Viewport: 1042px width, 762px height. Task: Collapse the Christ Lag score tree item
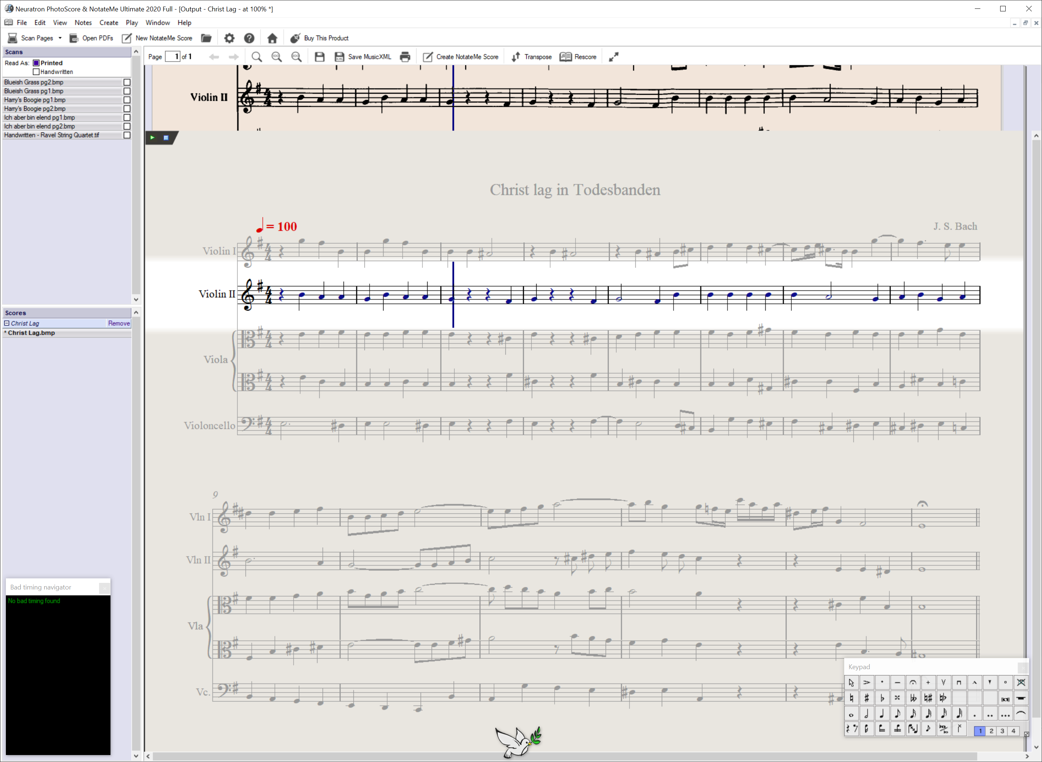coord(7,323)
